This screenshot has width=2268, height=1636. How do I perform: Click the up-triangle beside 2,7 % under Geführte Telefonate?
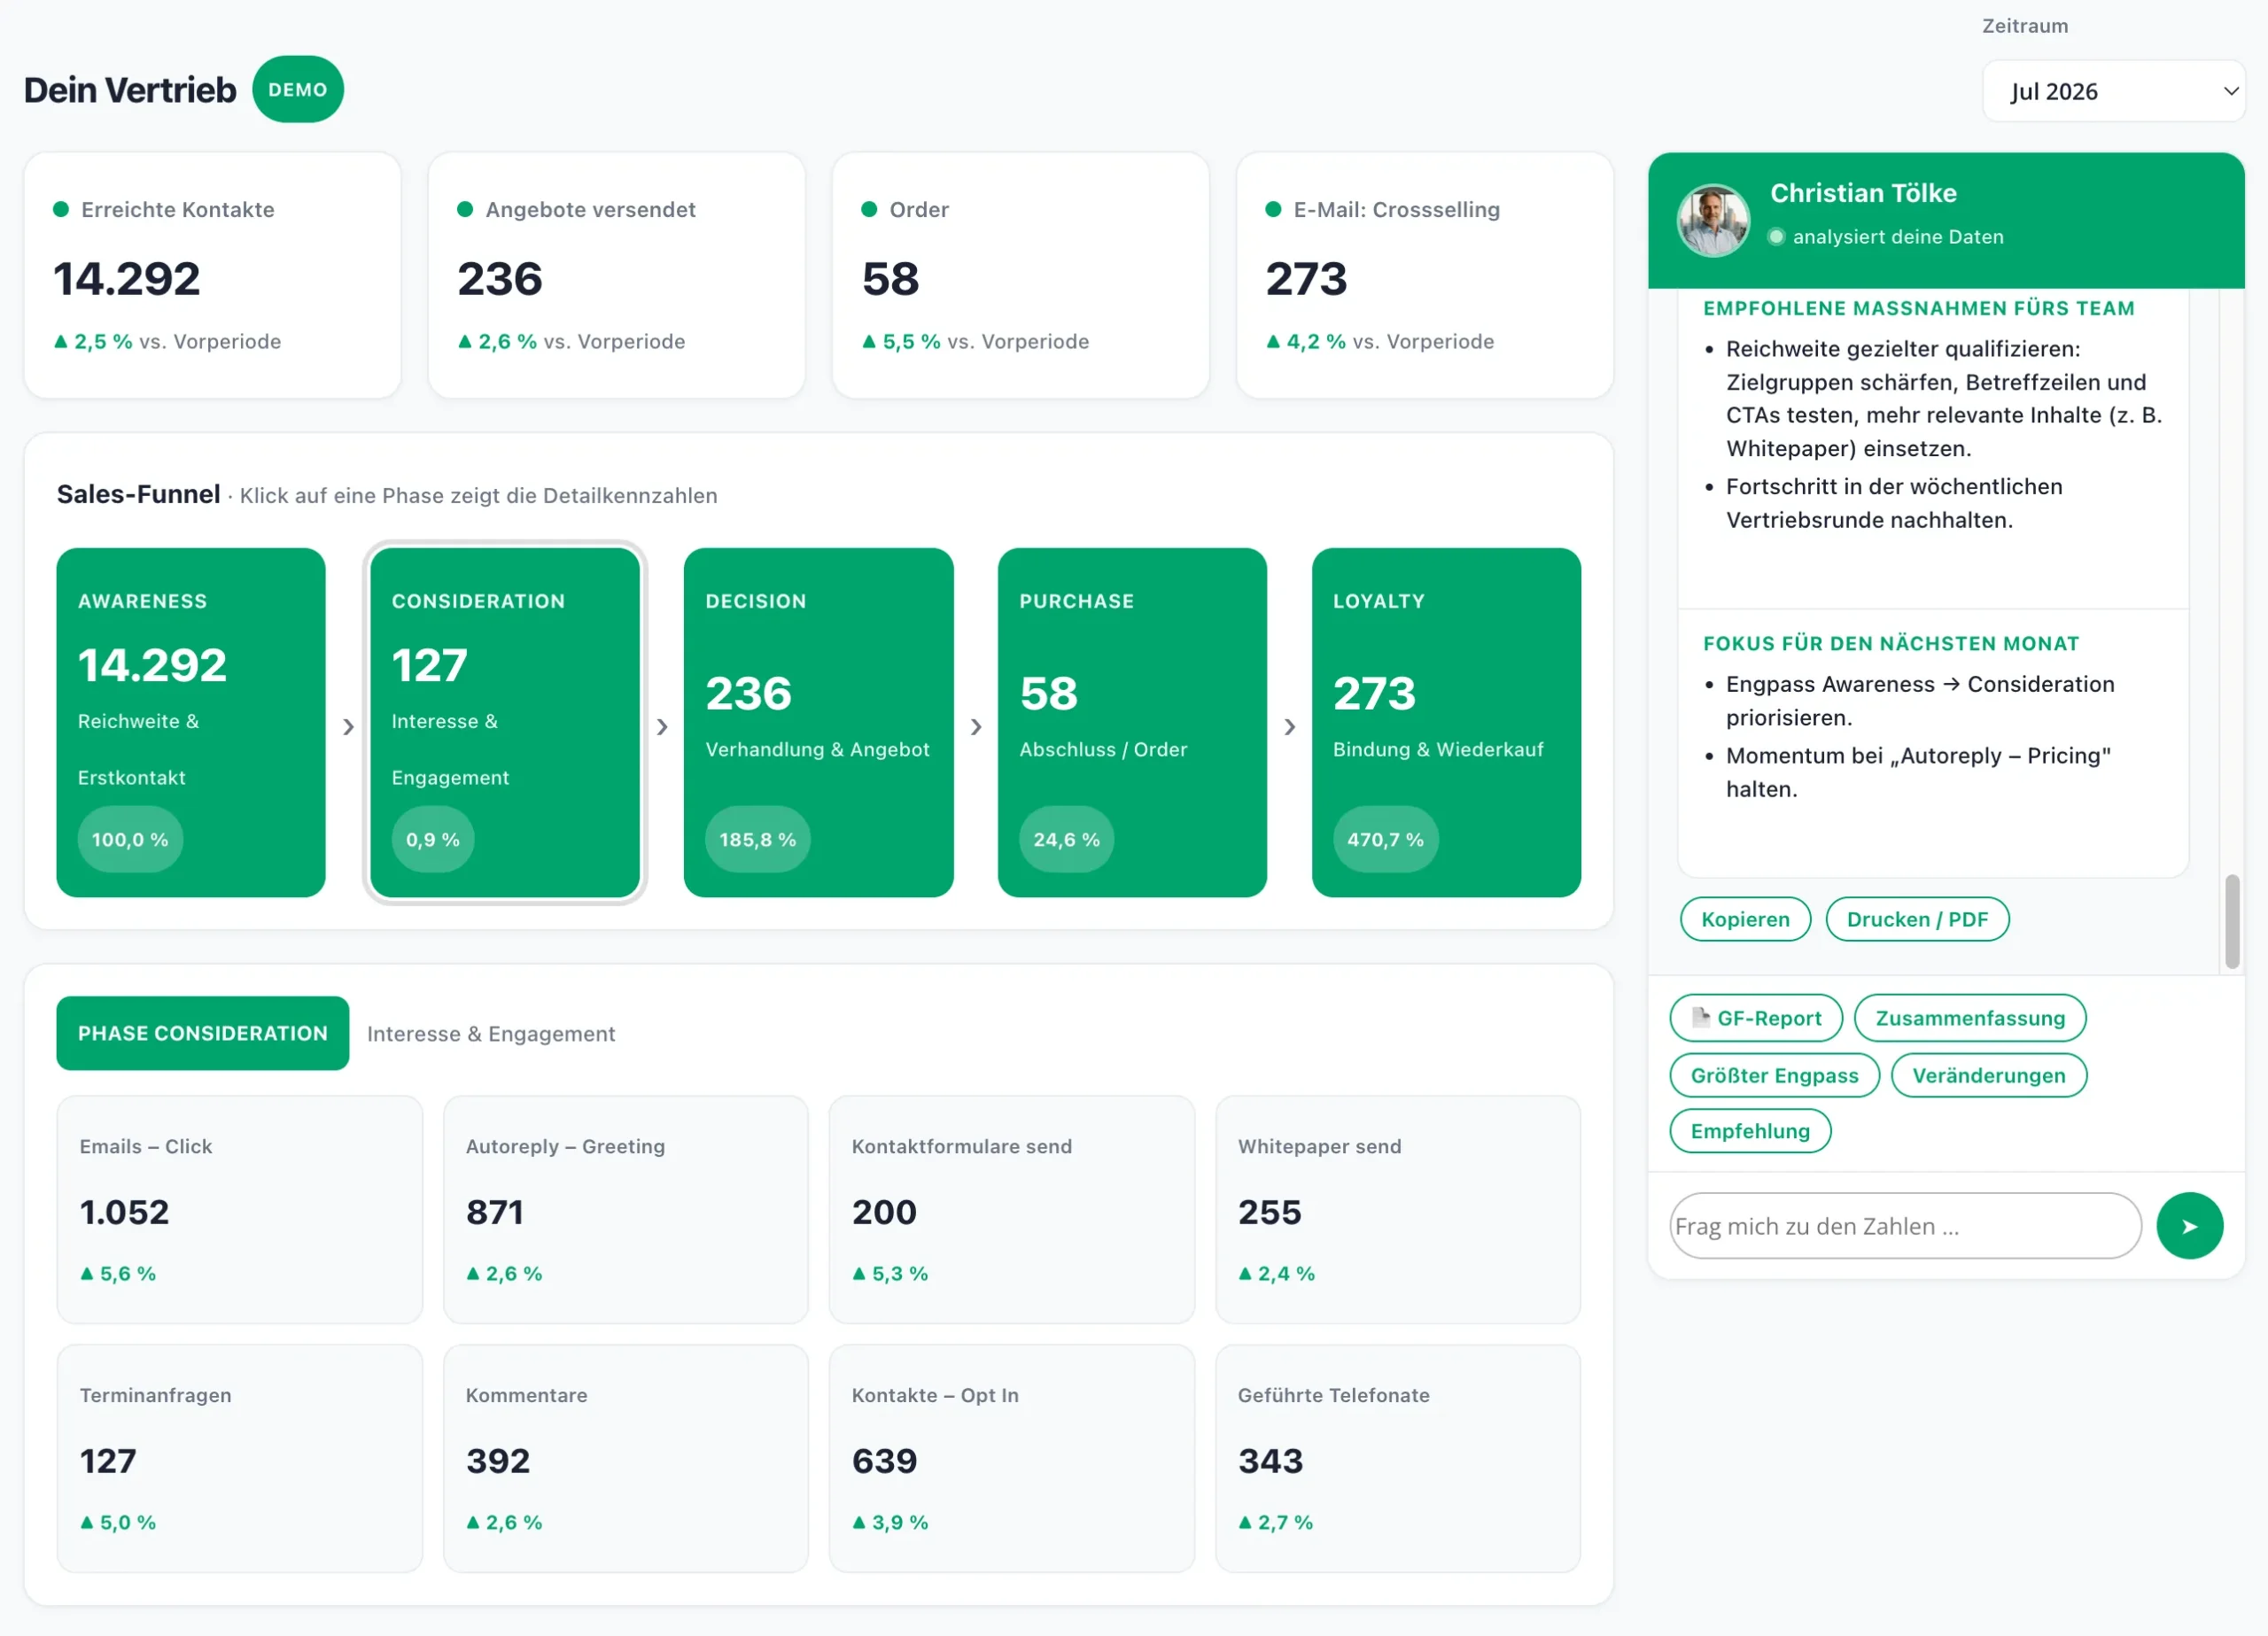click(1245, 1523)
